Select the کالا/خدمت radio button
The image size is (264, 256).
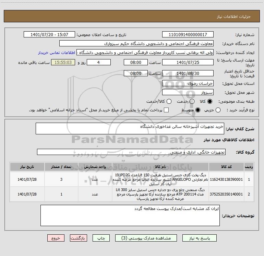click(169, 101)
